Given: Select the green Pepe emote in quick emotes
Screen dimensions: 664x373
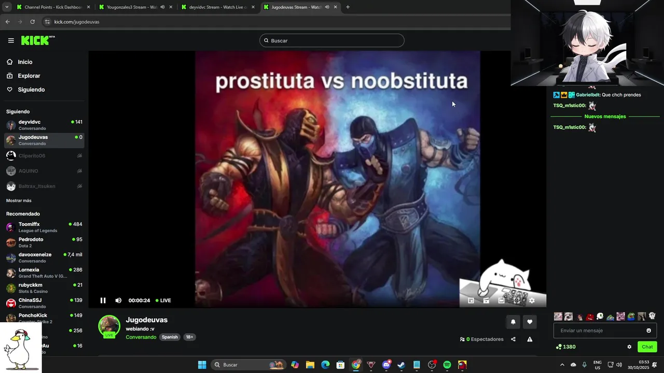Looking at the screenshot, I should [631, 317].
